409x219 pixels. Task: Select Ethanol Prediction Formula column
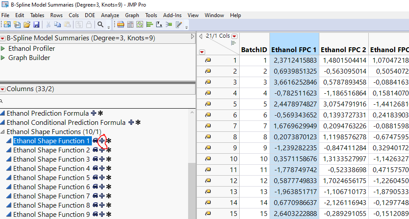(x=48, y=113)
